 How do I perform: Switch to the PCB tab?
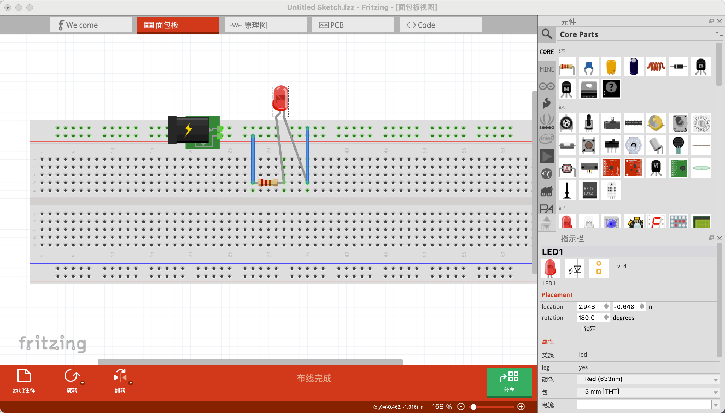353,25
